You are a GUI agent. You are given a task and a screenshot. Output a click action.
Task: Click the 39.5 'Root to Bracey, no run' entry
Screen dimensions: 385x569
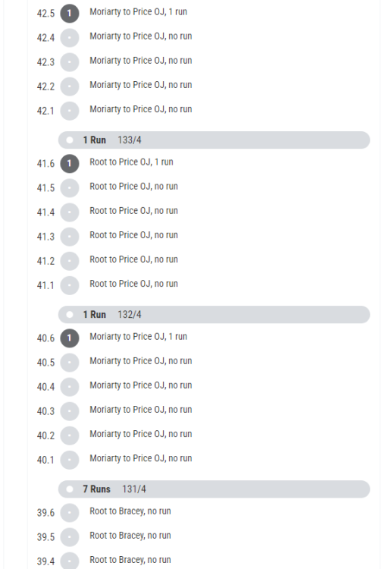(x=130, y=536)
